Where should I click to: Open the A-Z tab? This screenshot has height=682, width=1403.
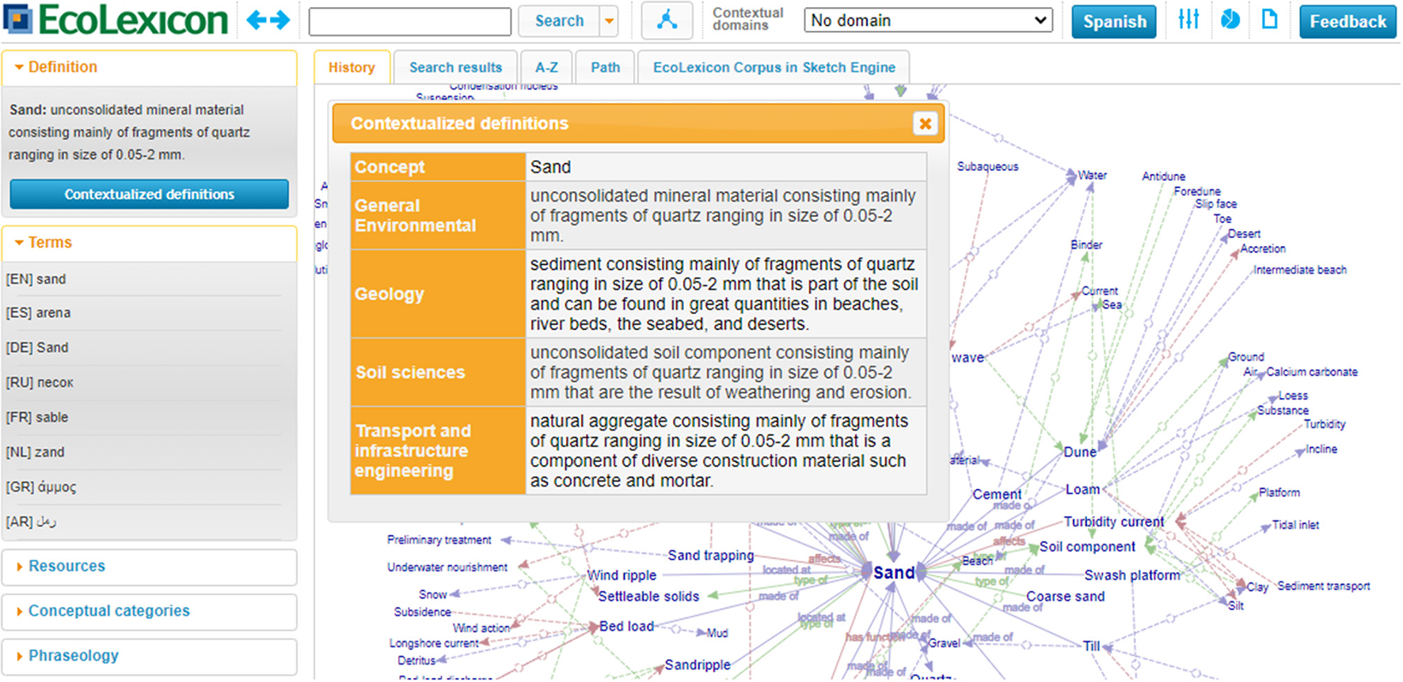546,67
